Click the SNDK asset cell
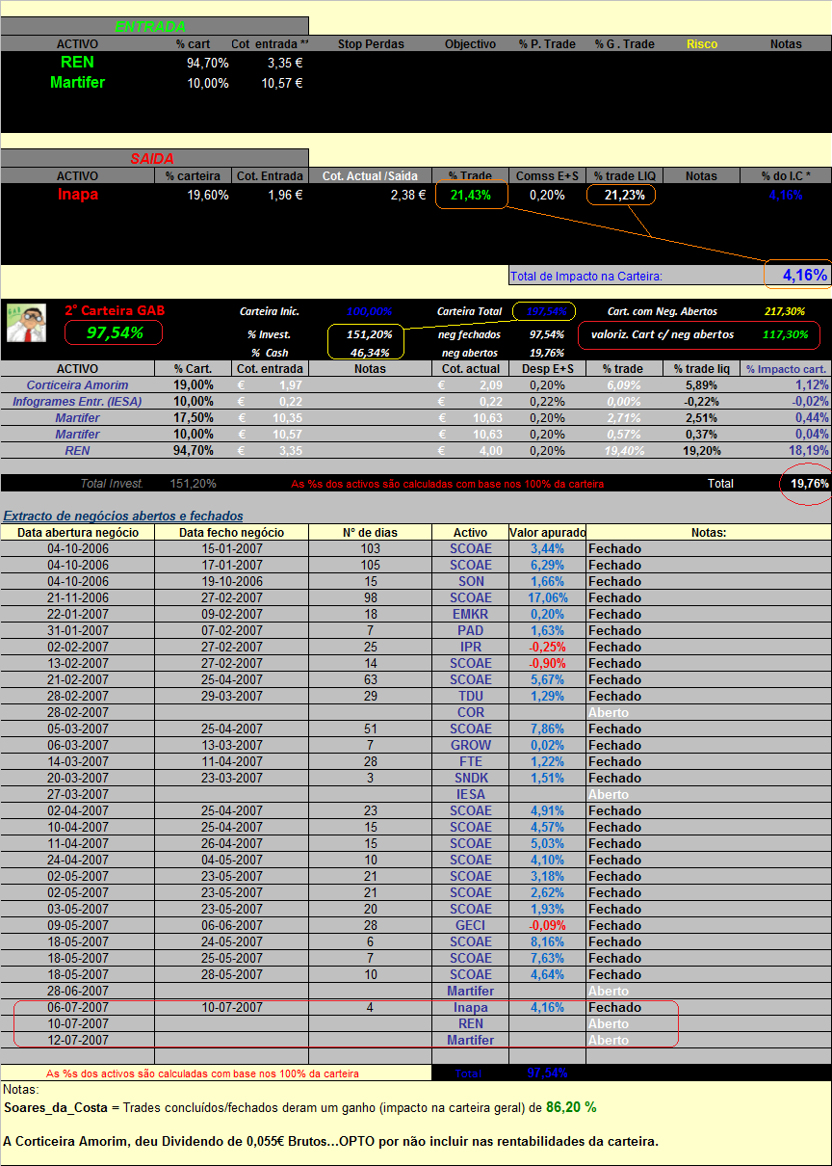This screenshot has height=1166, width=832. 471,779
